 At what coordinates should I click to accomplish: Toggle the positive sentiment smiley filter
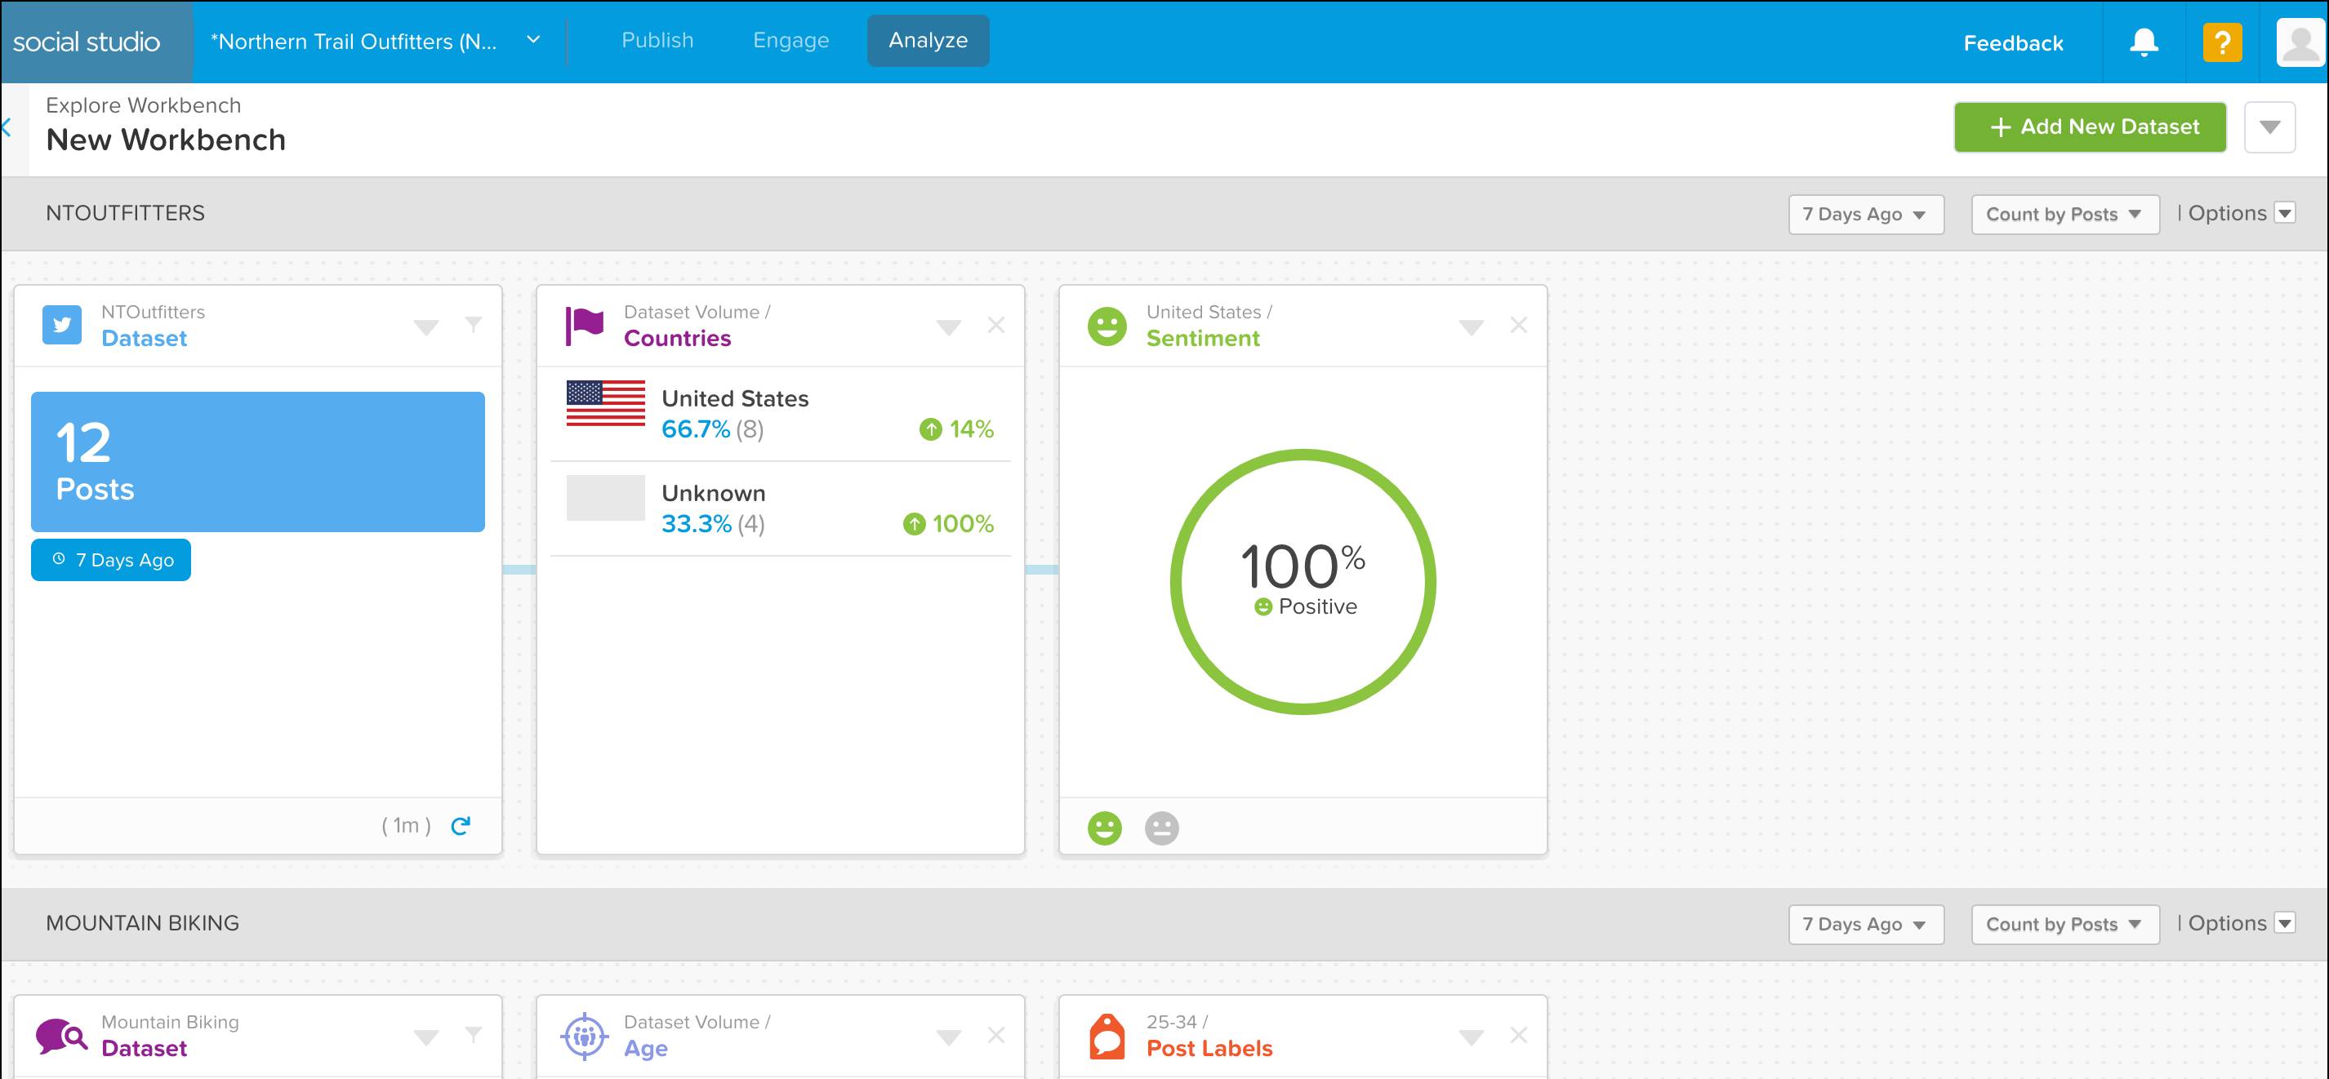point(1104,828)
